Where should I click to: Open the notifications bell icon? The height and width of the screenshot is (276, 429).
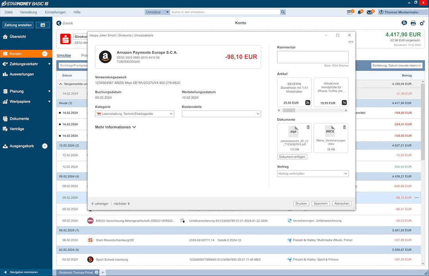click(359, 12)
